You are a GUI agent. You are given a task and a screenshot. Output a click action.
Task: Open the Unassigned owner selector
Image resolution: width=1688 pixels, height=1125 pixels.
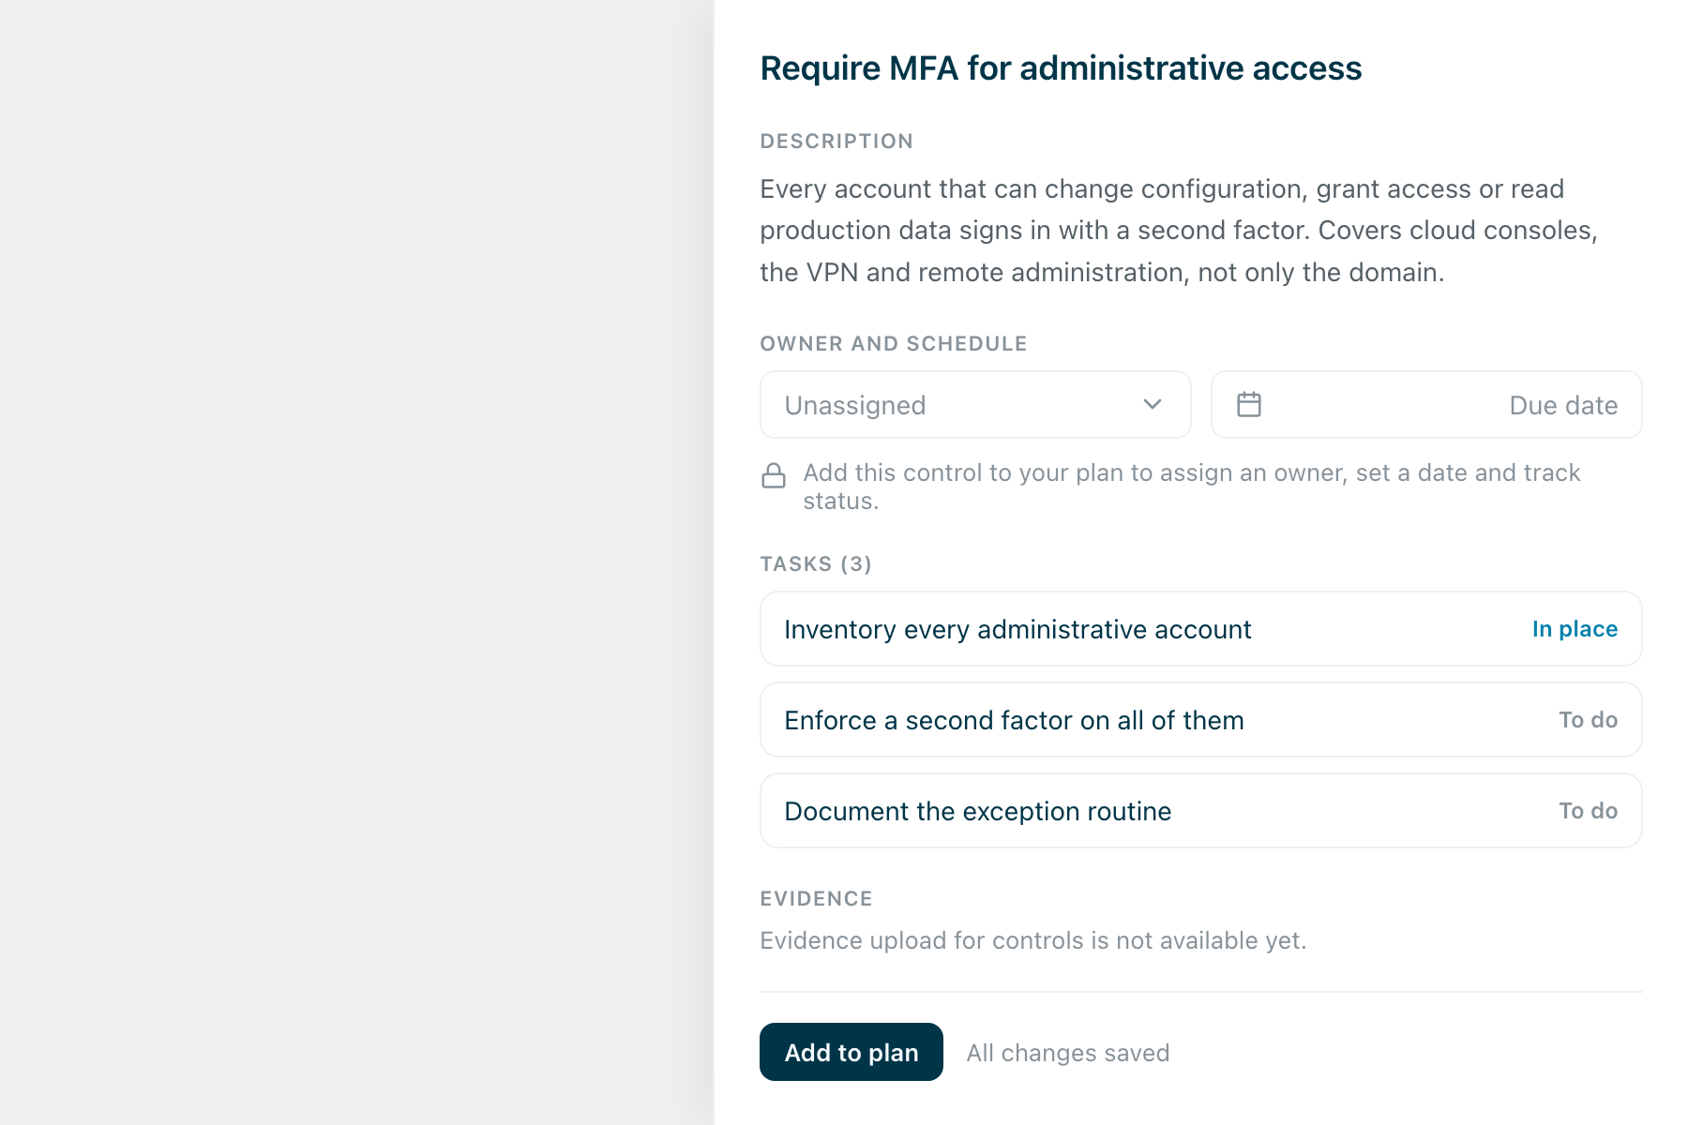point(975,405)
